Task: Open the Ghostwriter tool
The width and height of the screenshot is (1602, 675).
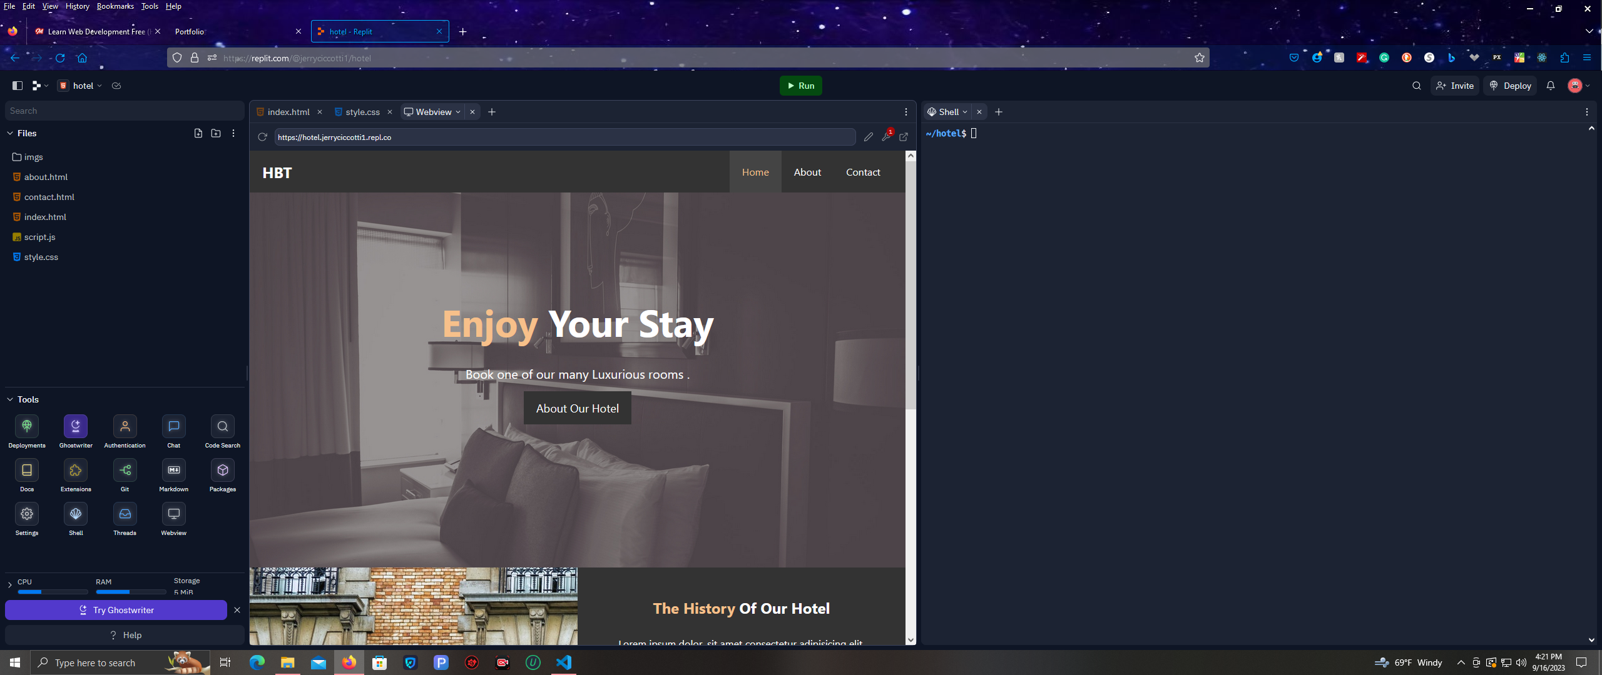Action: pyautogui.click(x=76, y=426)
